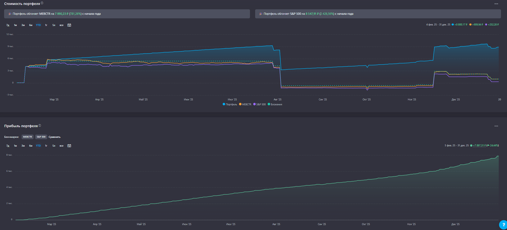Open calendar date picker in Прибыль портфеля chart
This screenshot has width=507, height=230.
point(69,145)
